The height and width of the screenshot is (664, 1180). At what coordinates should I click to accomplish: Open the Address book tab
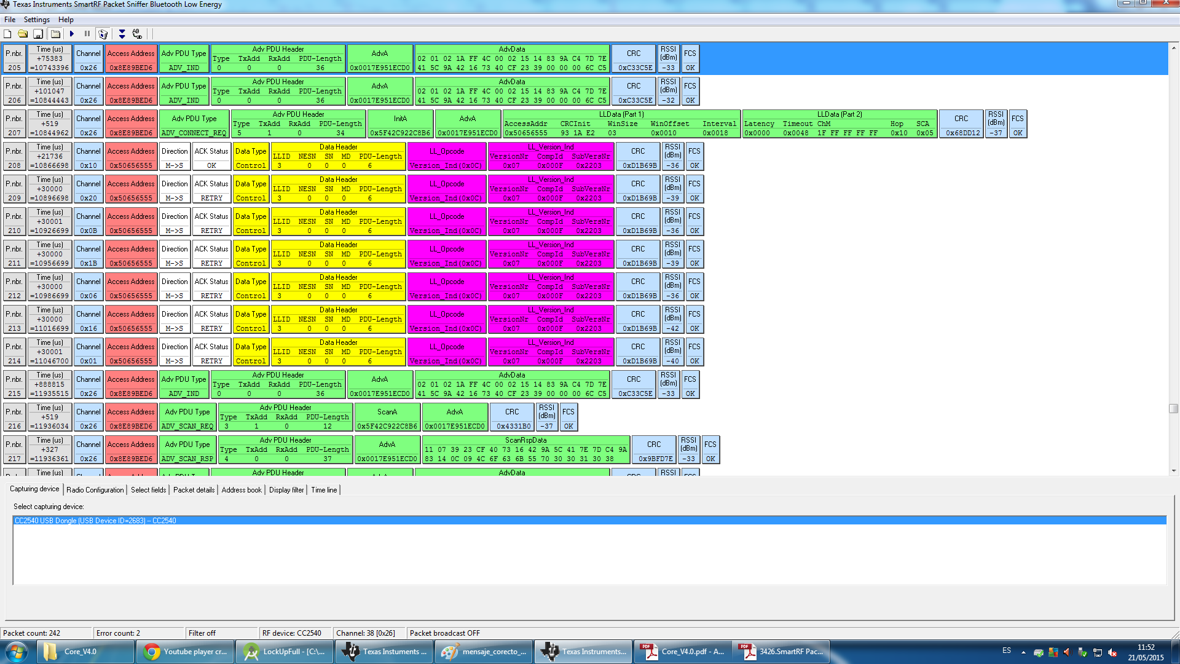[242, 490]
